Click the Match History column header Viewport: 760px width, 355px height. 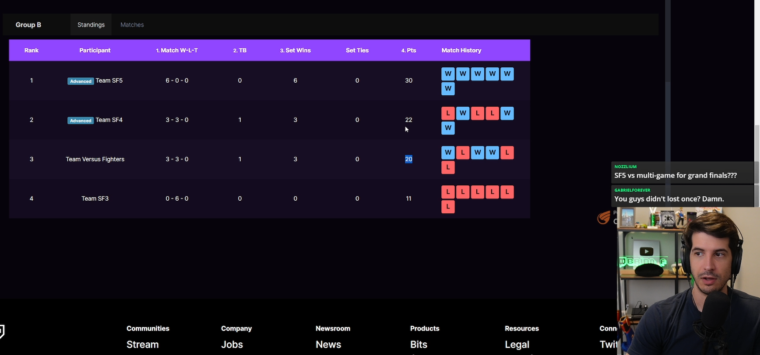click(461, 50)
